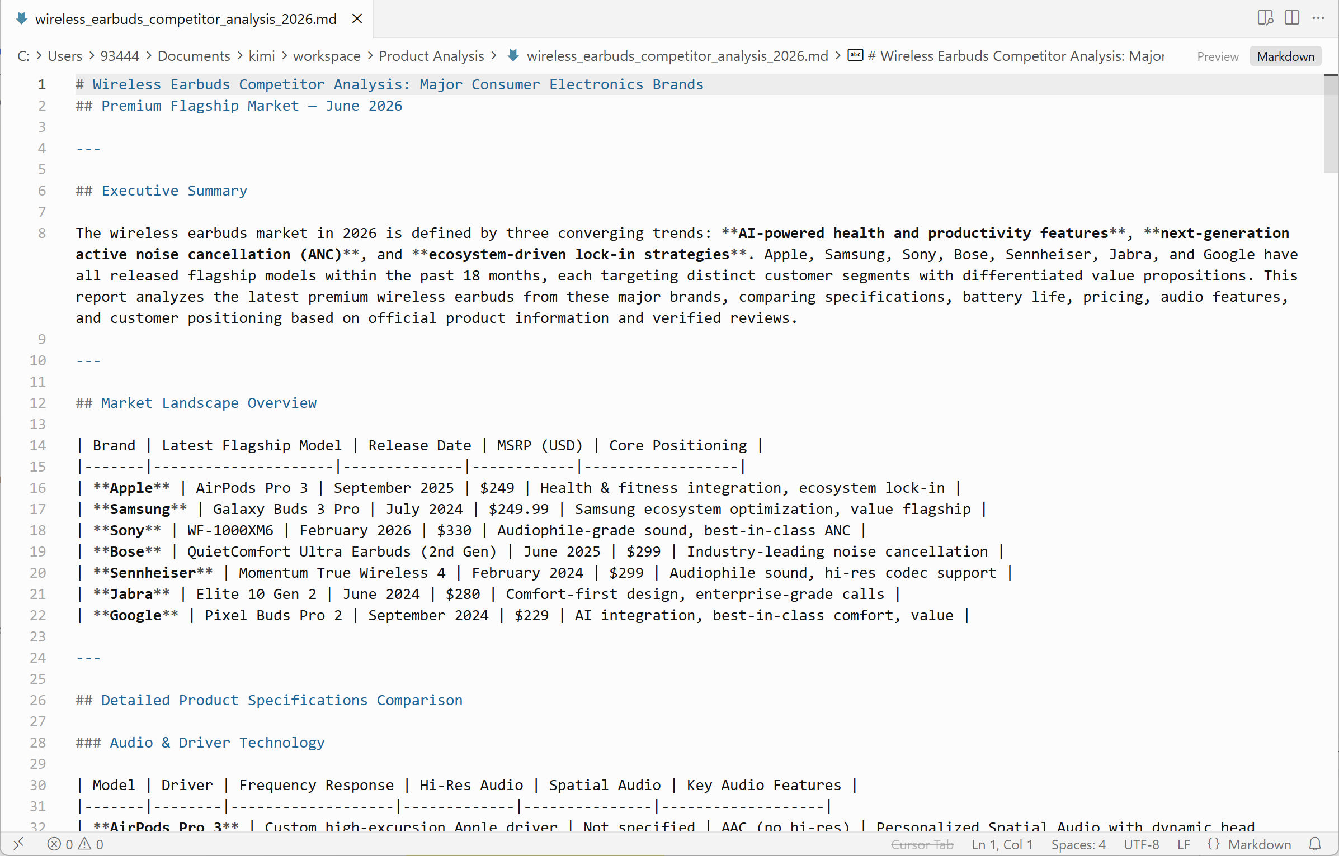Click the "$330" price in the Sony row
The image size is (1339, 856).
[454, 530]
